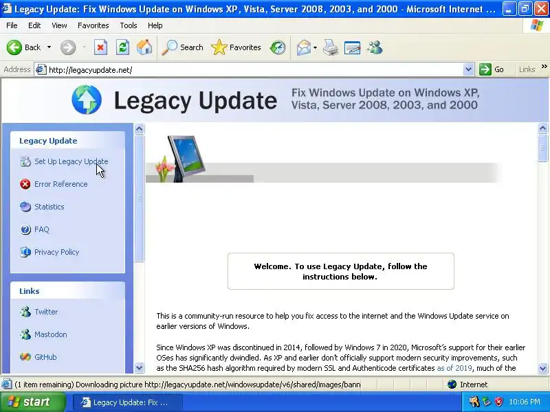Go back with the green Back arrow
This screenshot has width=550, height=412.
click(x=14, y=47)
